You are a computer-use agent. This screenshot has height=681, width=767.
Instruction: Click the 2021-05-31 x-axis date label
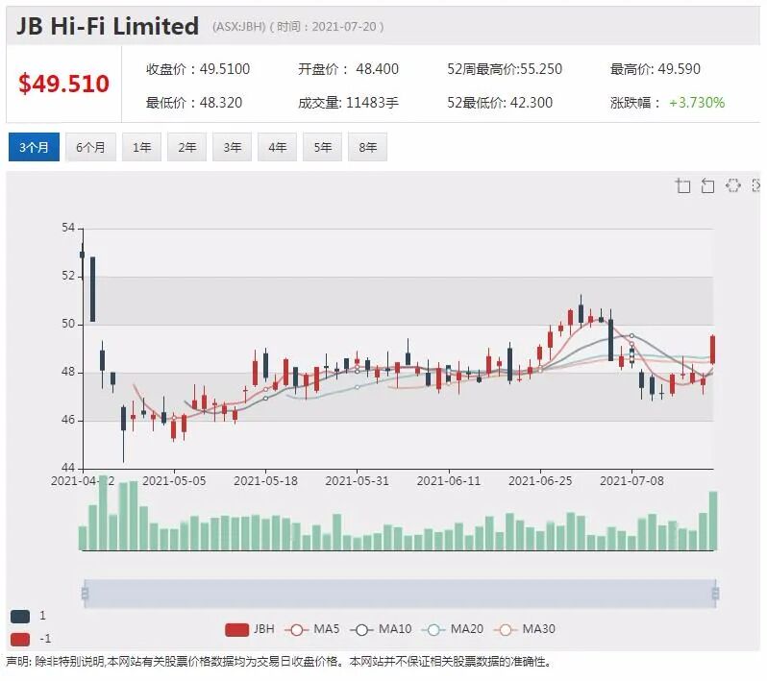[358, 481]
